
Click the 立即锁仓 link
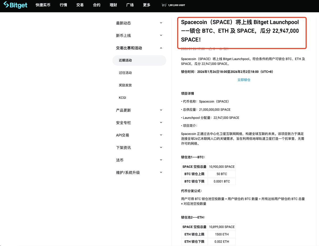tap(244, 80)
